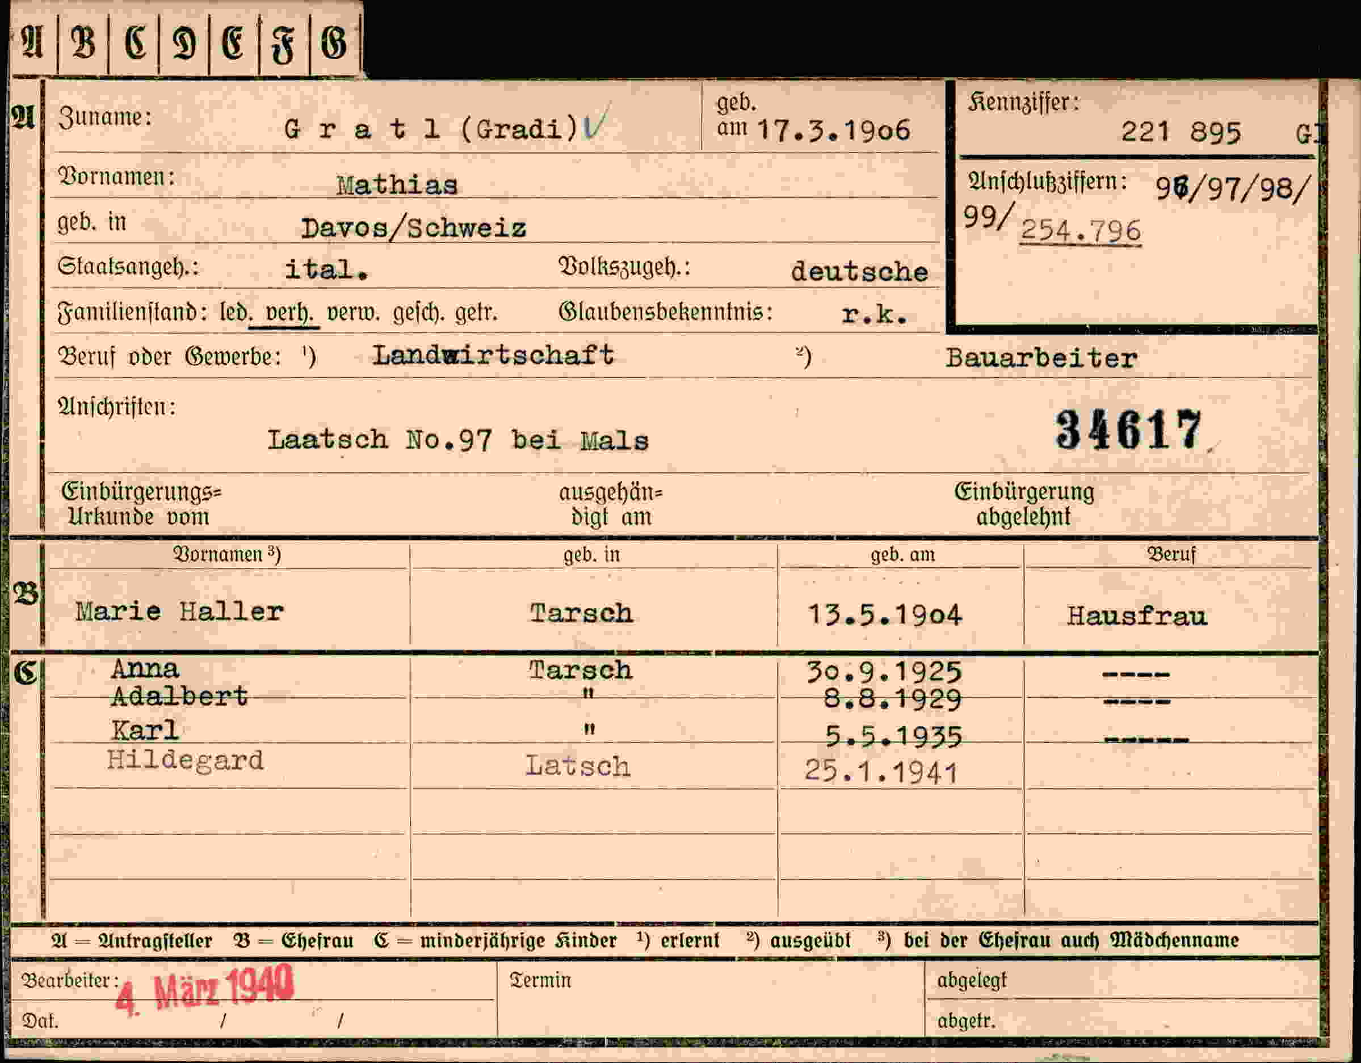Click the child name 'Anna'

[145, 669]
